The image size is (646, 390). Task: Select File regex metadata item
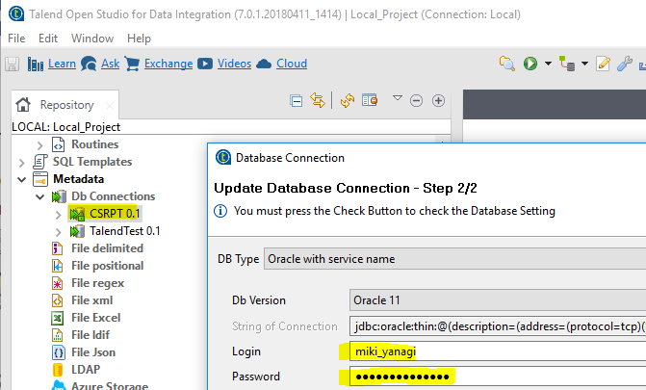(x=97, y=283)
